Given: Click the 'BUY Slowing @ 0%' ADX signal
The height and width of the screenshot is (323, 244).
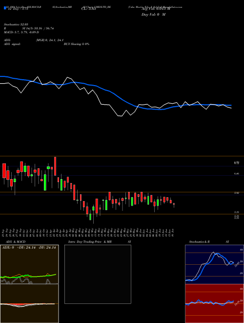Looking at the screenshot, I should pos(77,44).
